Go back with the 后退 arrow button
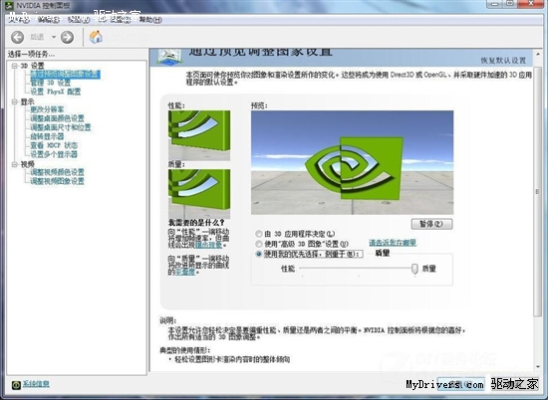Image resolution: width=548 pixels, height=400 pixels. pos(17,37)
